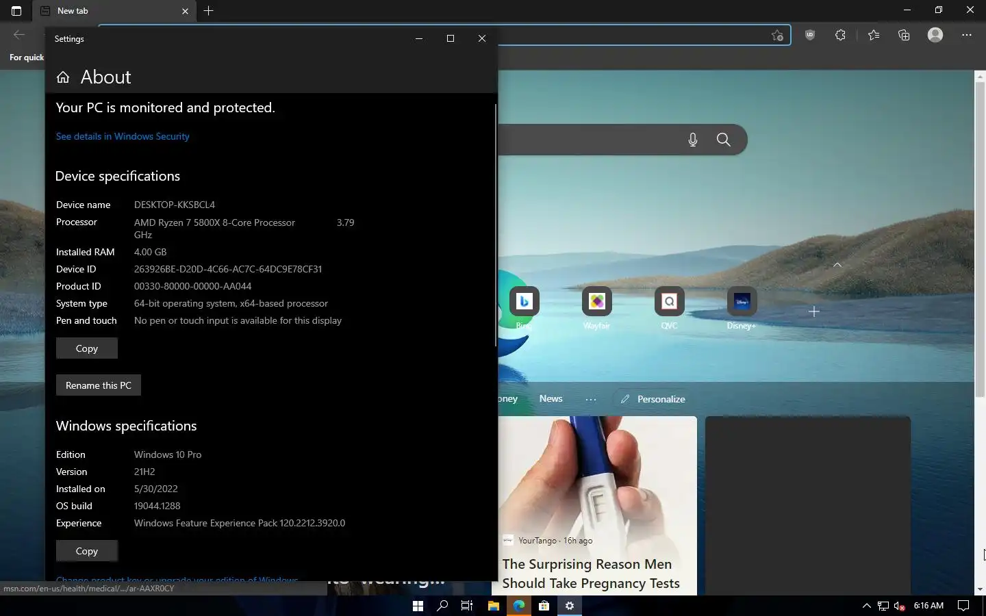The width and height of the screenshot is (986, 616).
Task: Start voice search with microphone icon
Action: (693, 140)
